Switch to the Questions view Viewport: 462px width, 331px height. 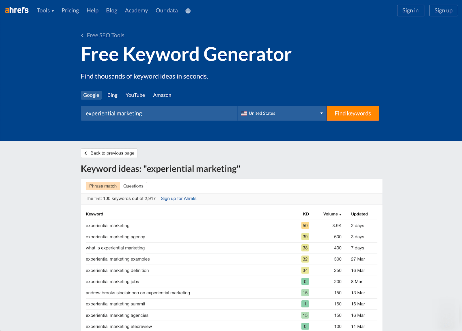pos(133,186)
